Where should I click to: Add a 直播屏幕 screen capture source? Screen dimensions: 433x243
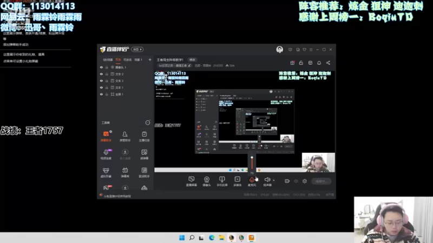[x=192, y=181]
